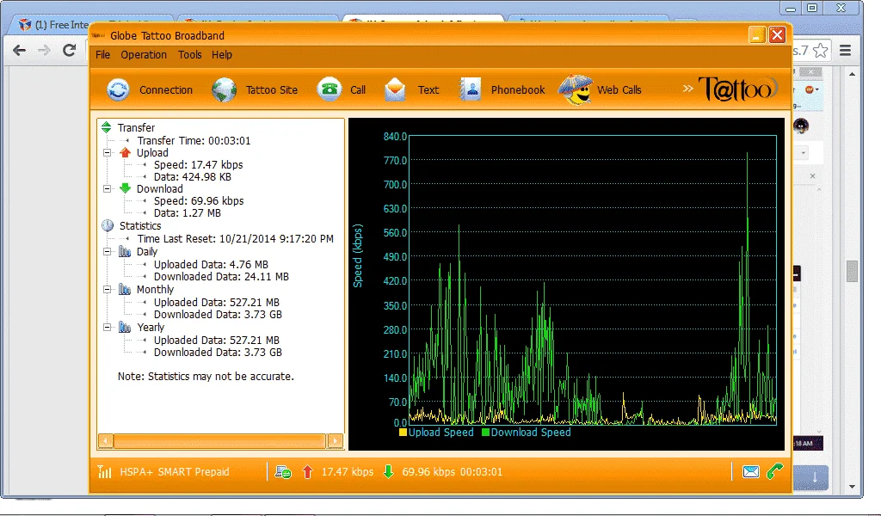Click the browser Back arrow

coord(20,51)
